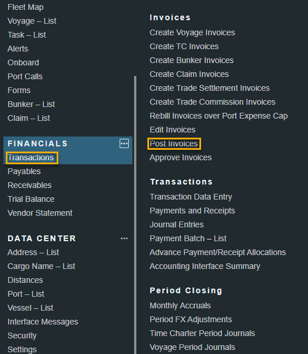Open Accounting Interface Summary
This screenshot has height=354, width=308.
click(205, 266)
